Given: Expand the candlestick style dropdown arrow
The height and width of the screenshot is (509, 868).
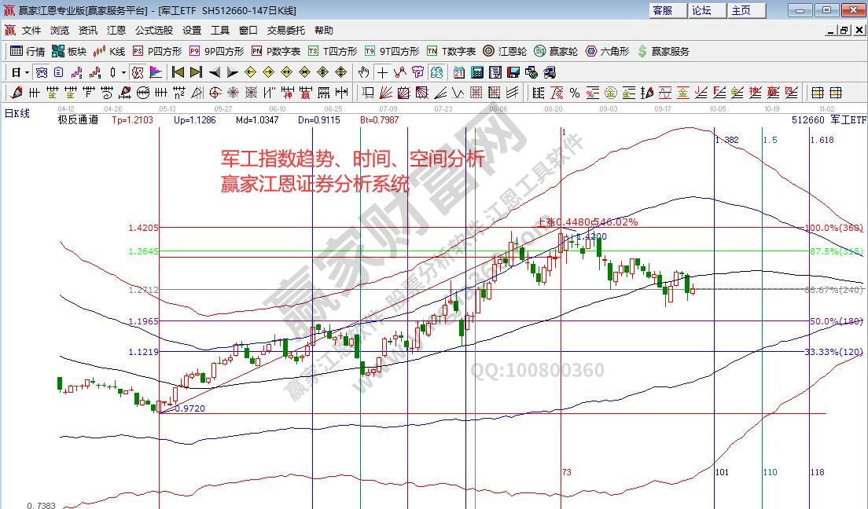Looking at the screenshot, I should point(123,72).
